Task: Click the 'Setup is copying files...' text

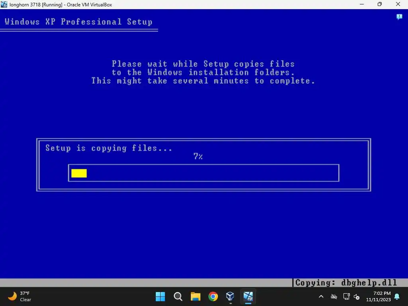Action: click(109, 148)
